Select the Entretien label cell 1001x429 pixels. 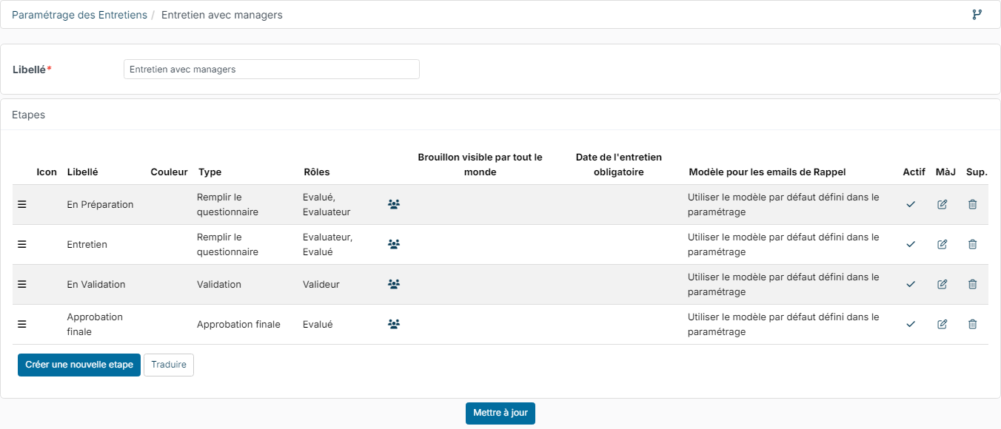point(87,244)
